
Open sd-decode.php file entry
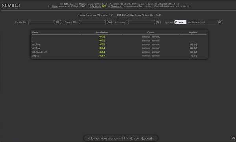click(x=40, y=52)
